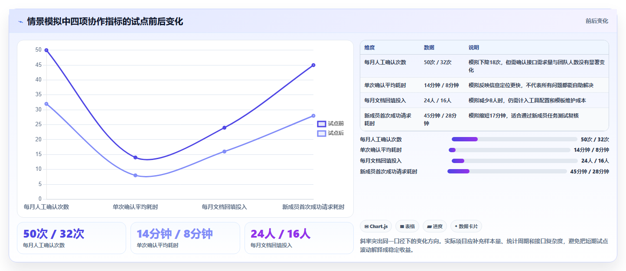Click the 45分钟 / 28分钟 progress value
Viewport: 626px width, 271px height.
pos(590,171)
